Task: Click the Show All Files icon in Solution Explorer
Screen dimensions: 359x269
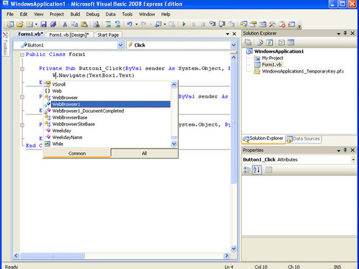Action: tap(260, 43)
